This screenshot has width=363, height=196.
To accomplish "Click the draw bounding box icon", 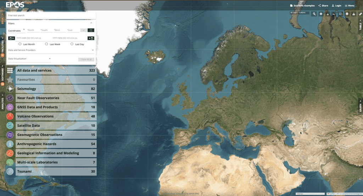I will click(x=91, y=30).
